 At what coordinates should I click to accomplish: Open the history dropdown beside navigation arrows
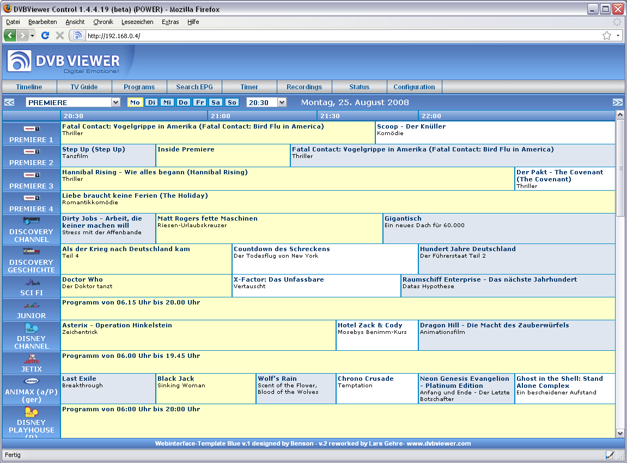click(32, 35)
